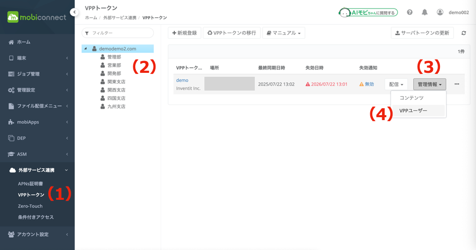Select 関西支店 in the organization tree

[116, 90]
